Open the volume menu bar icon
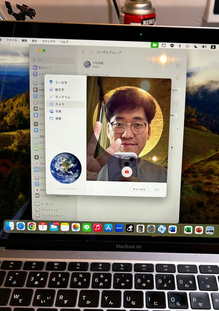The width and height of the screenshot is (219, 311). point(204,47)
